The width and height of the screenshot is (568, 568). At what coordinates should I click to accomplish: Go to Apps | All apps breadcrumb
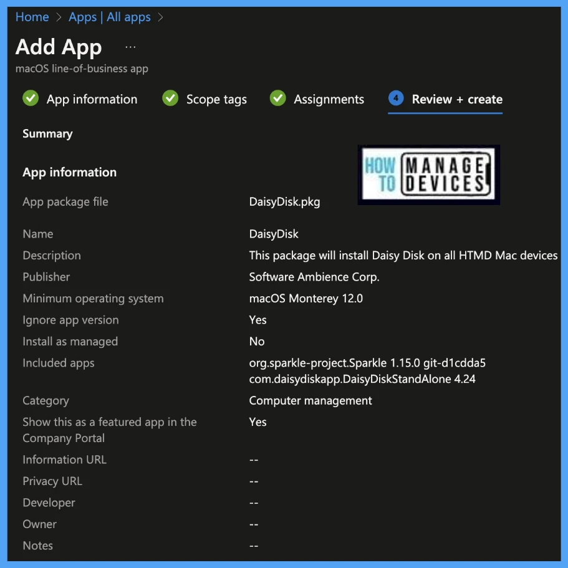pyautogui.click(x=109, y=17)
